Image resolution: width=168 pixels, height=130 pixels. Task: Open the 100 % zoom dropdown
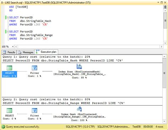[13, 47]
